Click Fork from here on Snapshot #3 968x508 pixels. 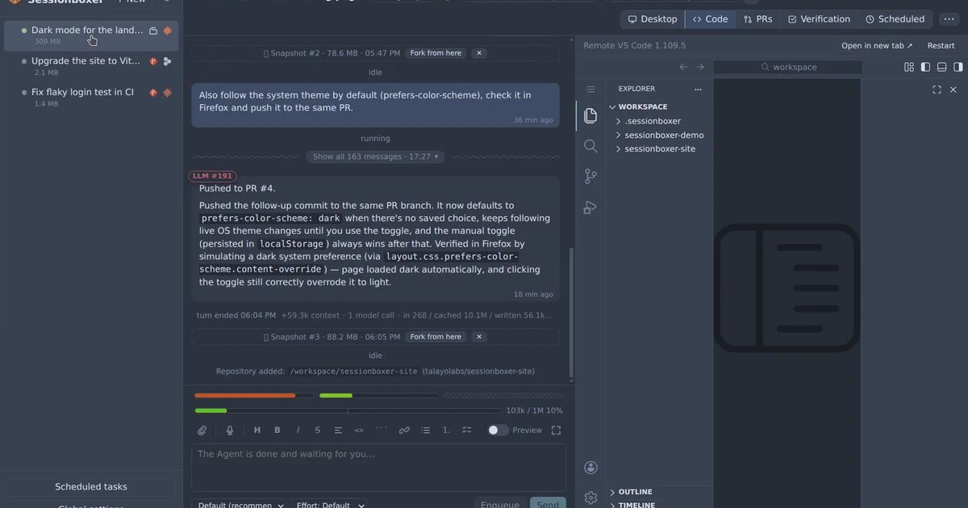pos(436,337)
